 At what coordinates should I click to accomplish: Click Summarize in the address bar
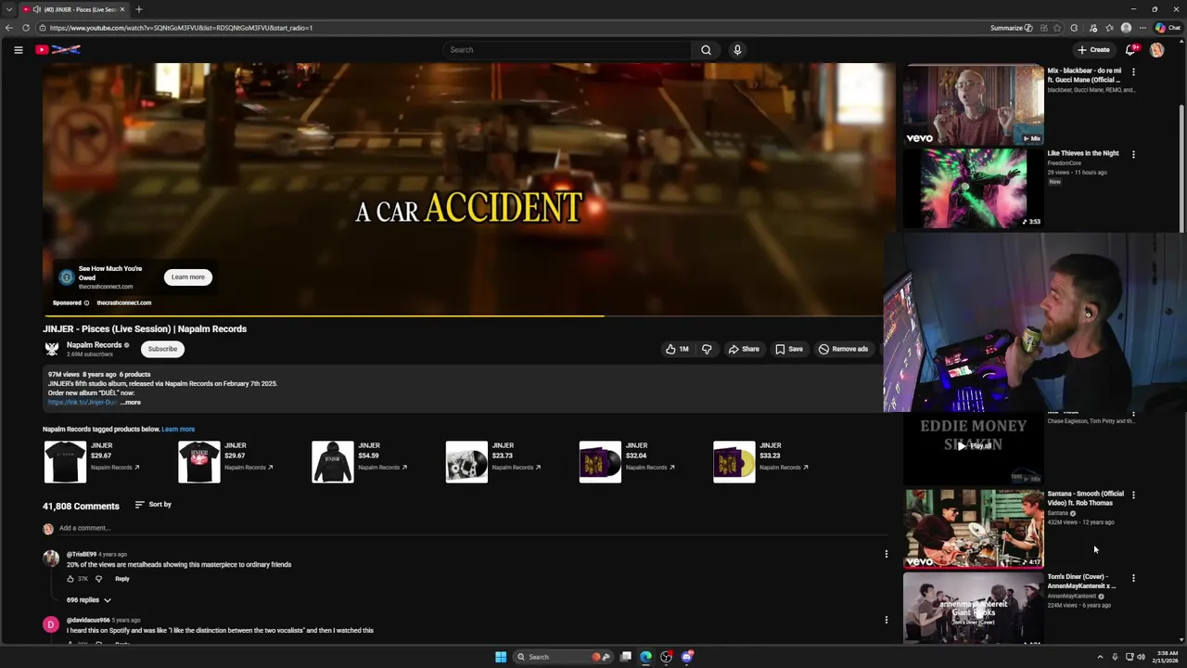click(x=1011, y=28)
